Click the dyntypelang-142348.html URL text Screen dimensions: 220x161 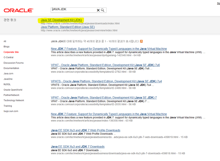click(x=91, y=55)
